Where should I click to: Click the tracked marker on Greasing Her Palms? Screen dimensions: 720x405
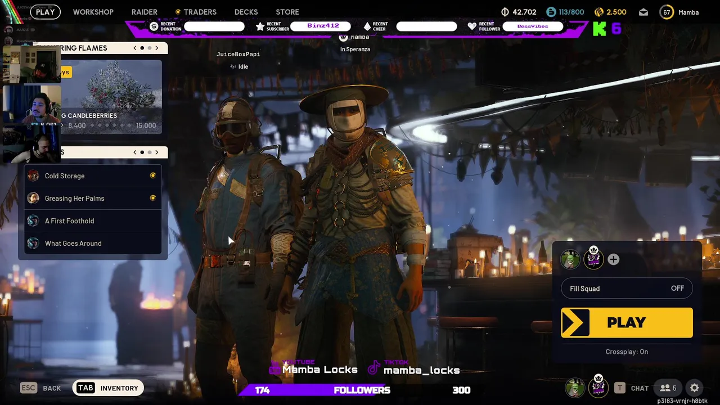[152, 198]
